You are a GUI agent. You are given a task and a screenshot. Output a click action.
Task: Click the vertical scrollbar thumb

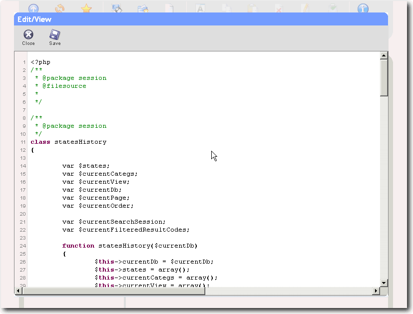coord(384,78)
